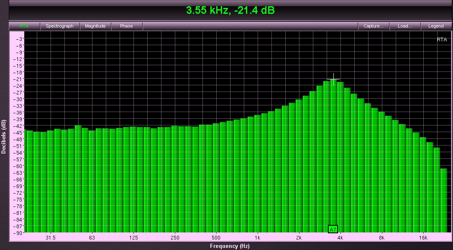The width and height of the screenshot is (453, 250).
Task: Open the Load... dialog button
Action: click(x=404, y=26)
